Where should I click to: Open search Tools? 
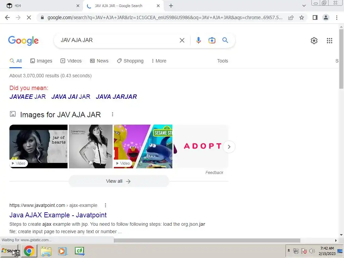tap(222, 61)
